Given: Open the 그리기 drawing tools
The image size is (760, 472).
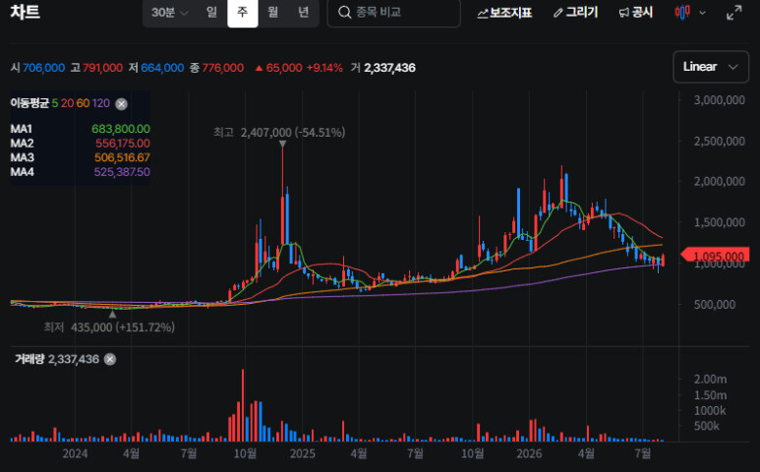Looking at the screenshot, I should coord(575,13).
